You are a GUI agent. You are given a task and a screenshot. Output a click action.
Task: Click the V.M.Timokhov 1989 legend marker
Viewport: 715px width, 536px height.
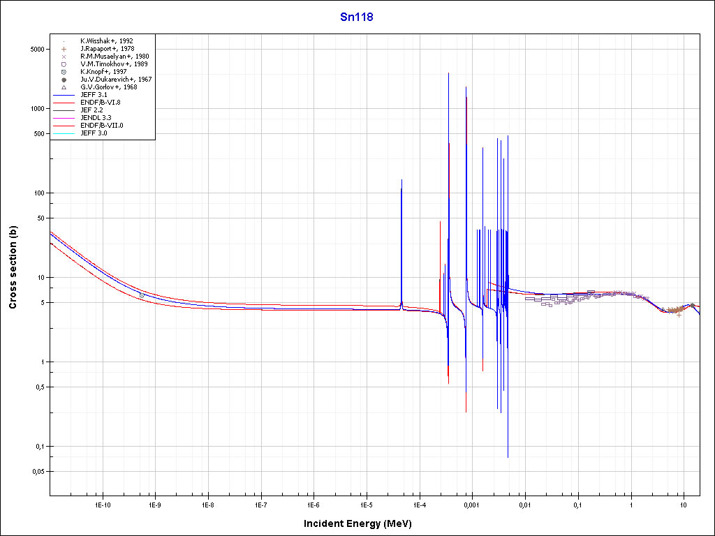tap(64, 64)
